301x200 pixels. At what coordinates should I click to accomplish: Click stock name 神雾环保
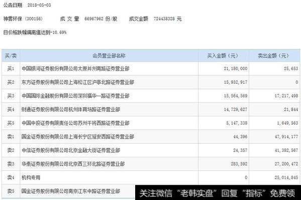pos(13,19)
